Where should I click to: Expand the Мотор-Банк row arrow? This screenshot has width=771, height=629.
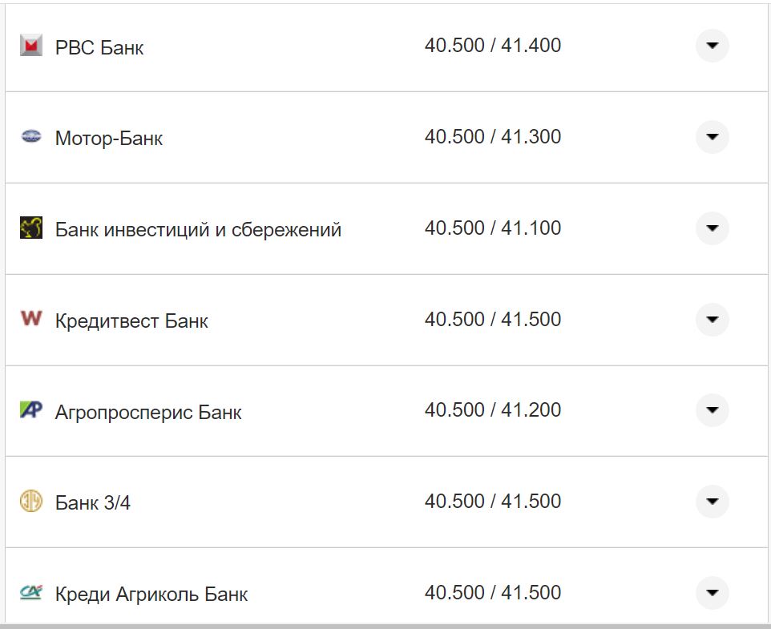[x=712, y=137]
